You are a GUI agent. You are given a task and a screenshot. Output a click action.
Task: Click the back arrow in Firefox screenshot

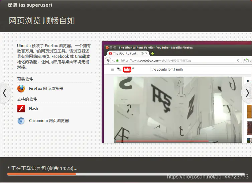(108, 61)
